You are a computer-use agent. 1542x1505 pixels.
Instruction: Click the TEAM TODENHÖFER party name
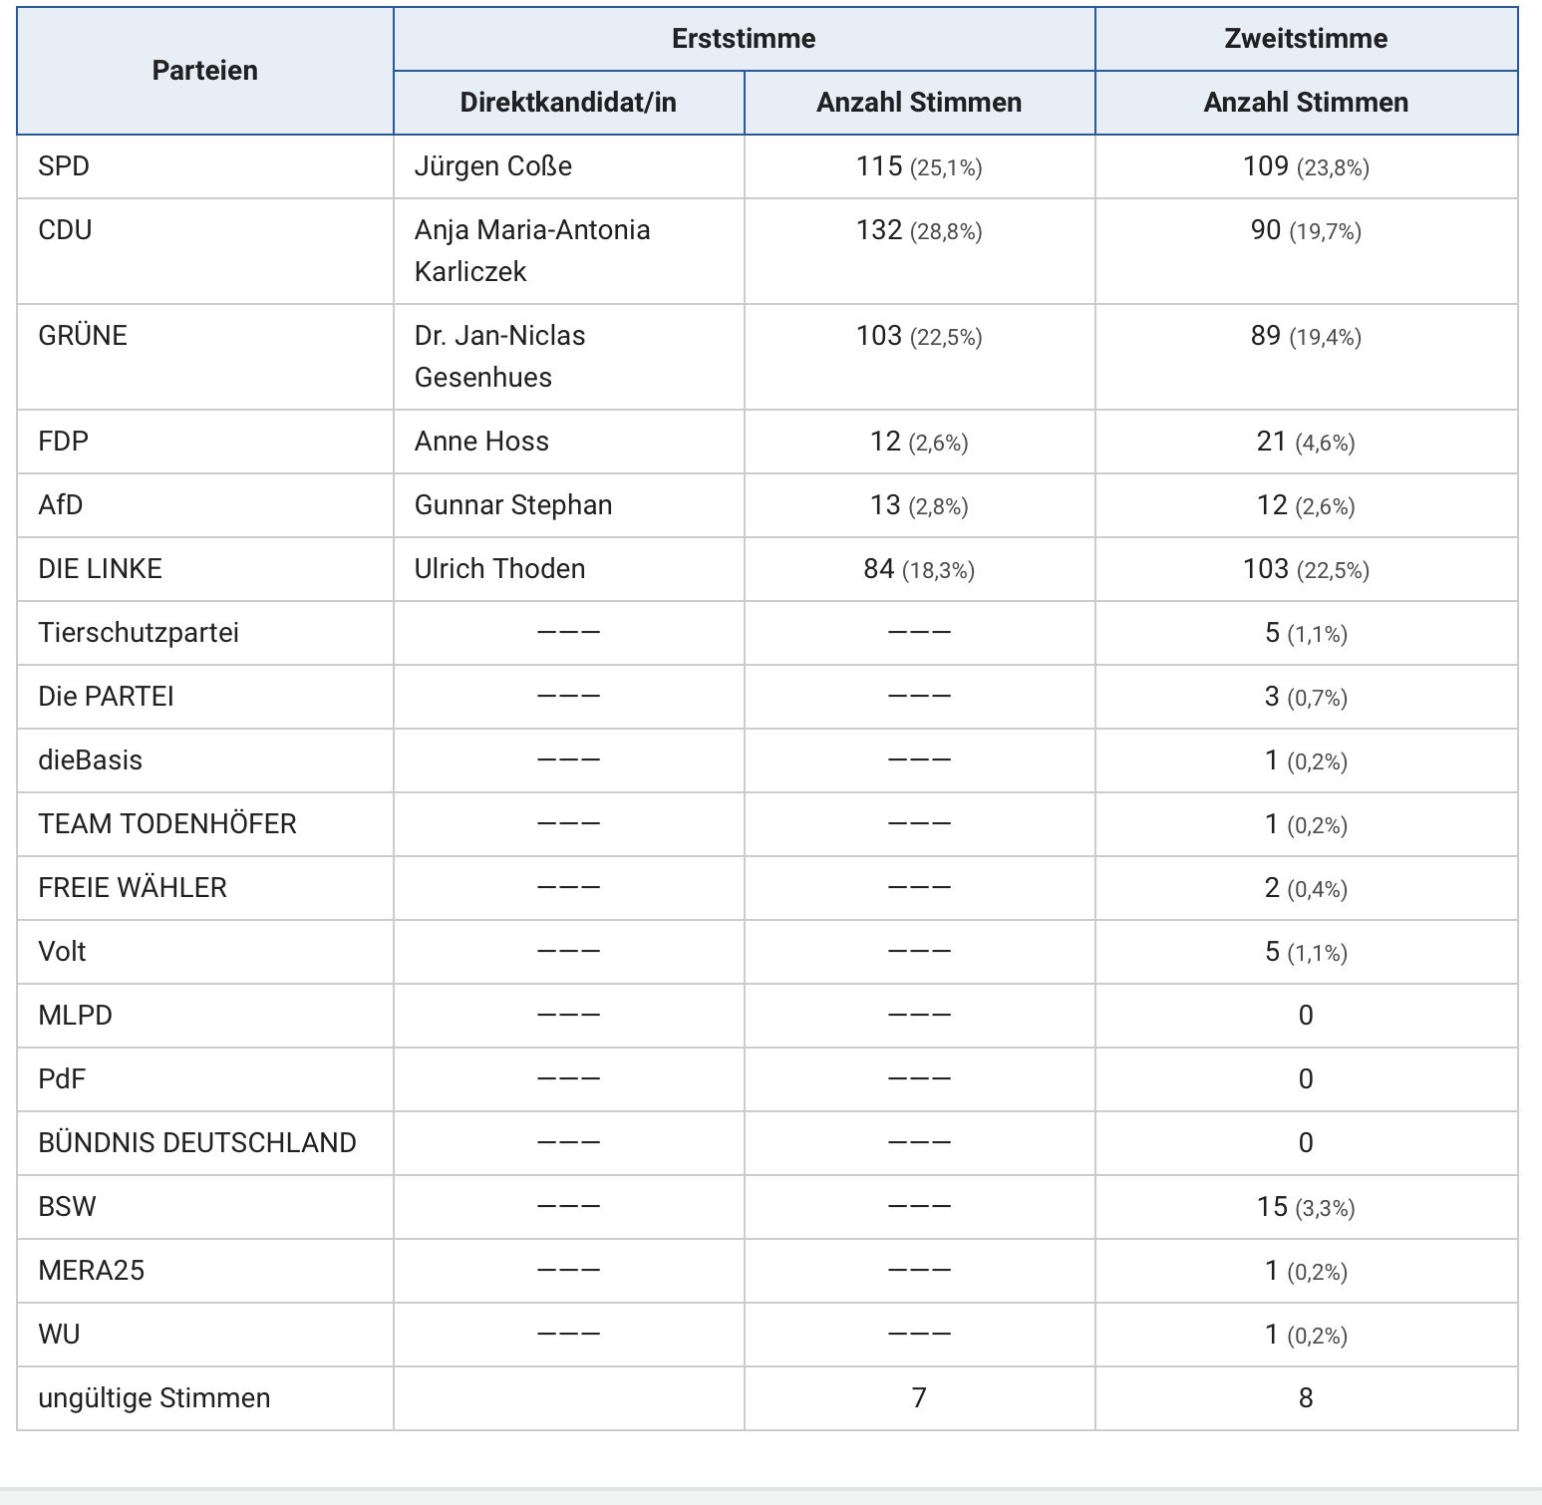(167, 824)
